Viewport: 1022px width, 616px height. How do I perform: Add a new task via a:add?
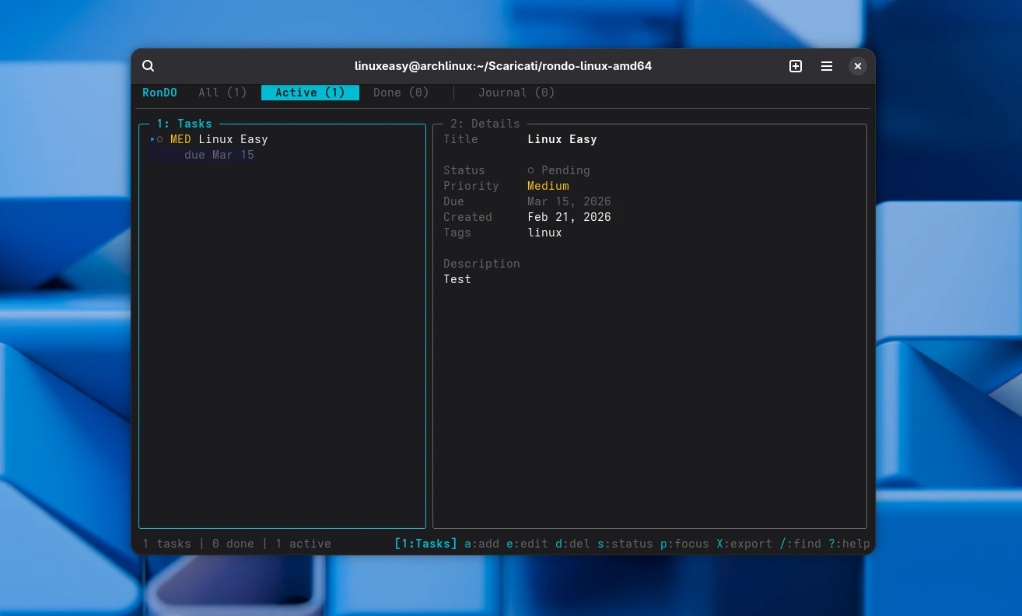pos(482,544)
